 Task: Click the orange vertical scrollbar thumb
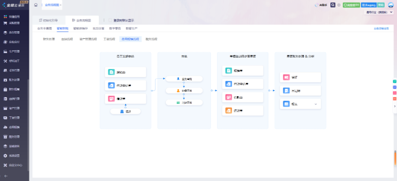tap(395, 158)
